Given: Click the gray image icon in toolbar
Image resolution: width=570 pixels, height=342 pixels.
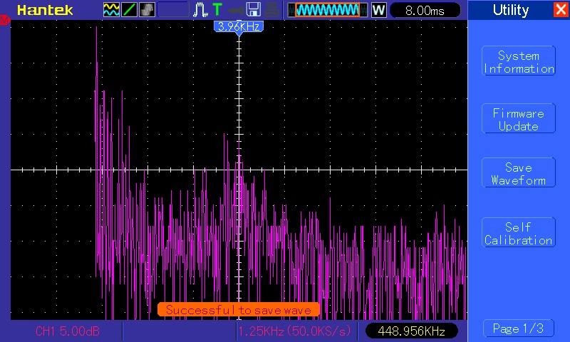Looking at the screenshot, I should tap(147, 10).
